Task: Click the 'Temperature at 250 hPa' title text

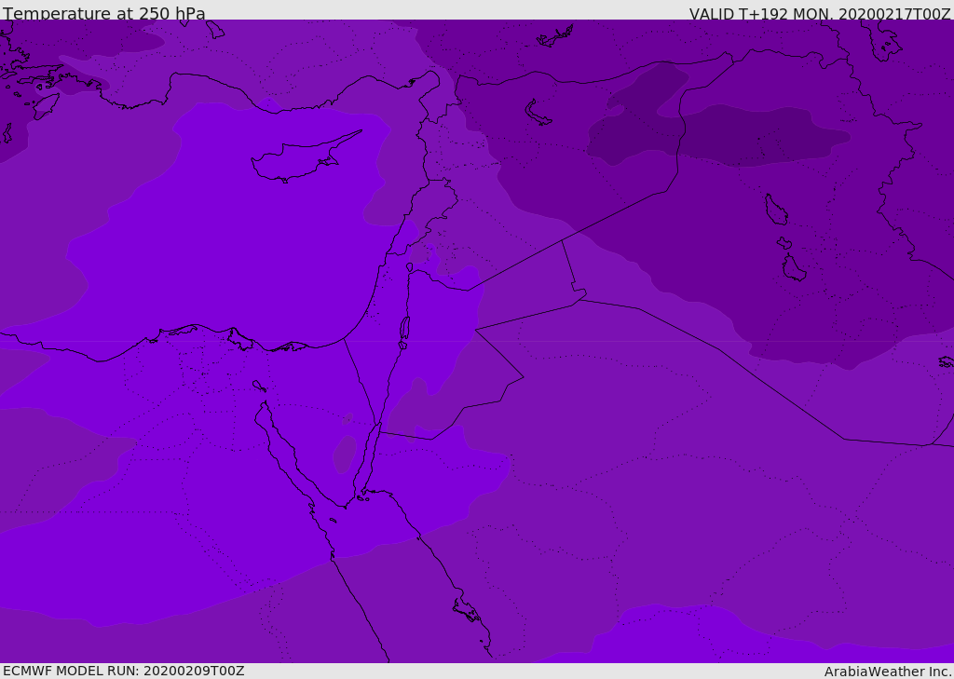Action: pyautogui.click(x=104, y=13)
